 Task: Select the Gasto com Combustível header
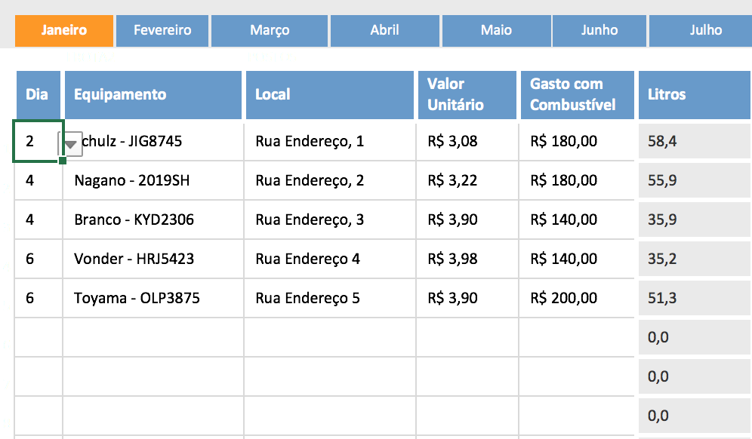(576, 95)
